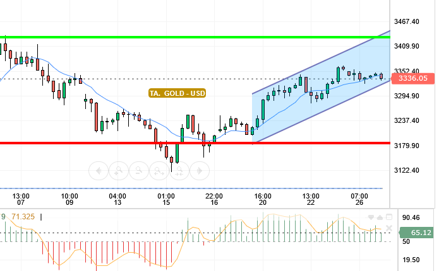Click the 13:00 07 time axis label

(21, 199)
